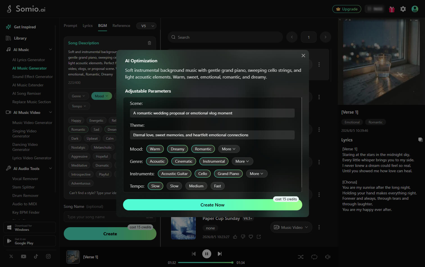Expand More options for Genre
The image size is (425, 267).
click(242, 161)
